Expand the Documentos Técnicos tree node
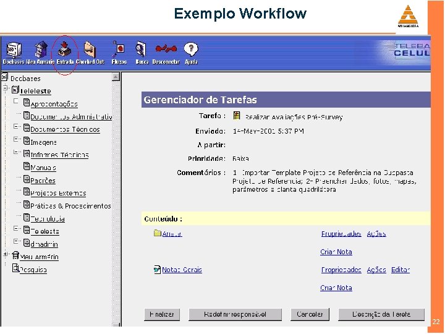 [16, 126]
